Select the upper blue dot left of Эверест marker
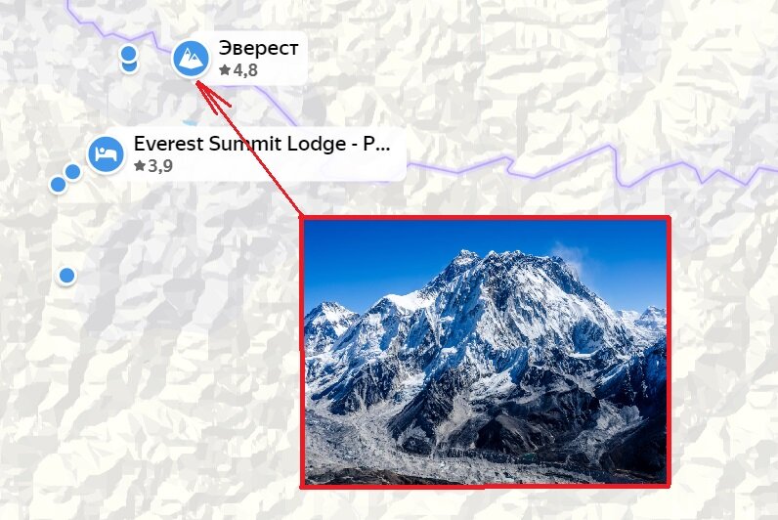Viewport: 778px width, 520px height. pos(128,53)
